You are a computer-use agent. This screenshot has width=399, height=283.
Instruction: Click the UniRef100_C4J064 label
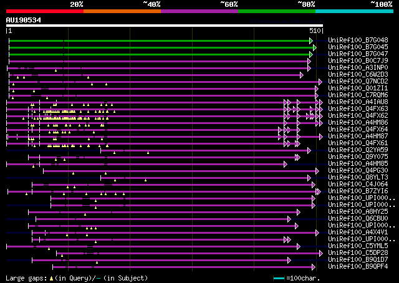pos(358,185)
